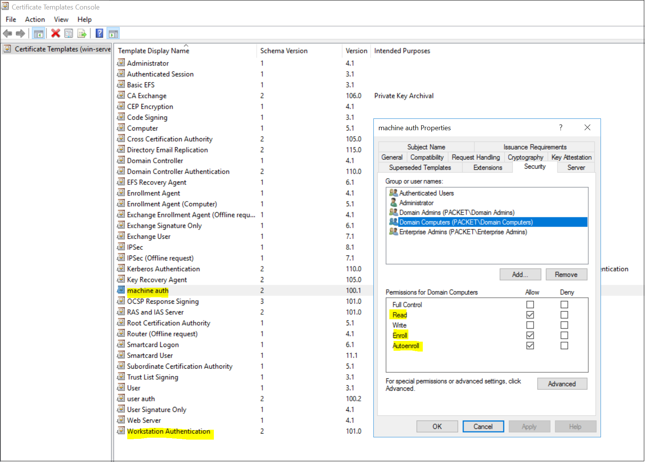Click the Add... button
Screen dimensions: 645x462
point(520,274)
